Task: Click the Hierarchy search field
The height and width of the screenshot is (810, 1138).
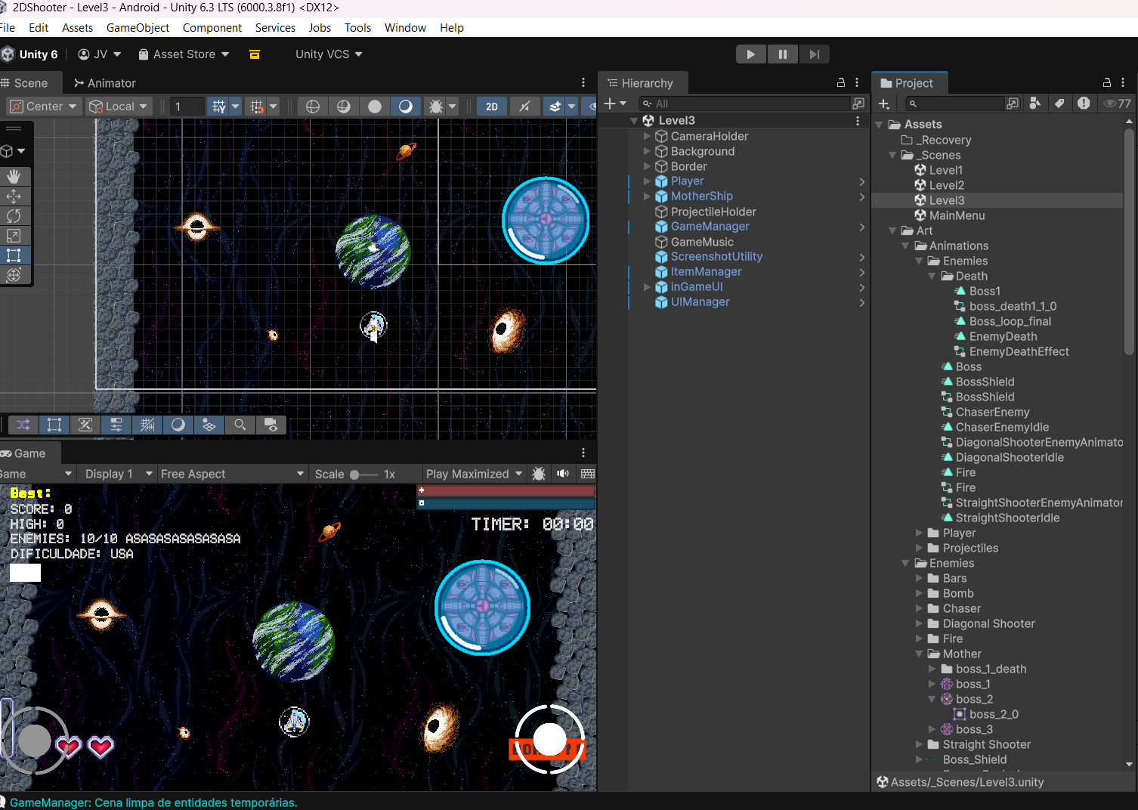Action: click(x=748, y=104)
